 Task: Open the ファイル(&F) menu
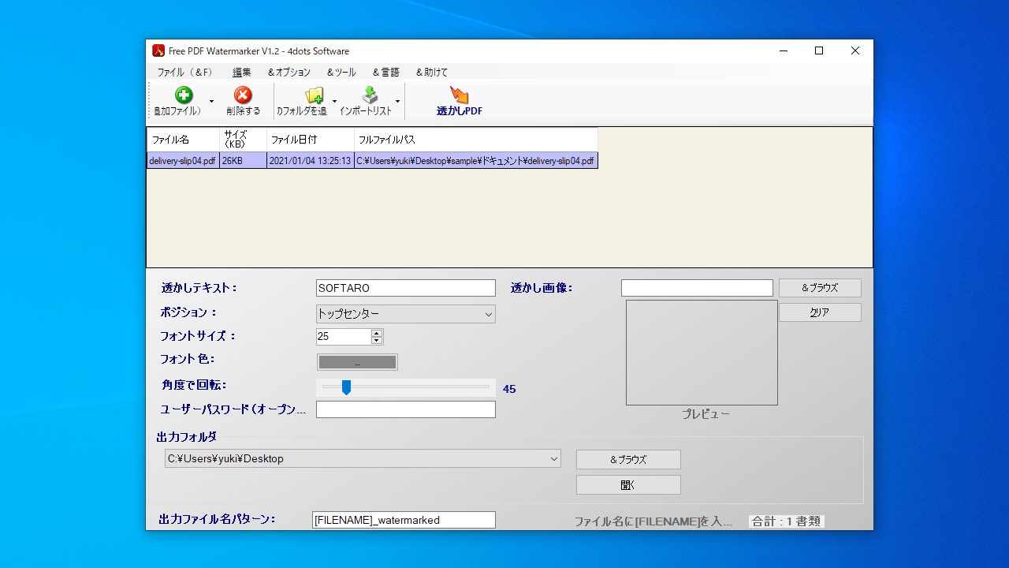point(185,72)
